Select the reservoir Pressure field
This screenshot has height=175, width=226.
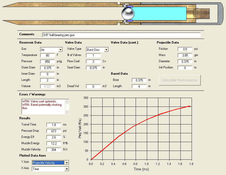tap(47, 61)
